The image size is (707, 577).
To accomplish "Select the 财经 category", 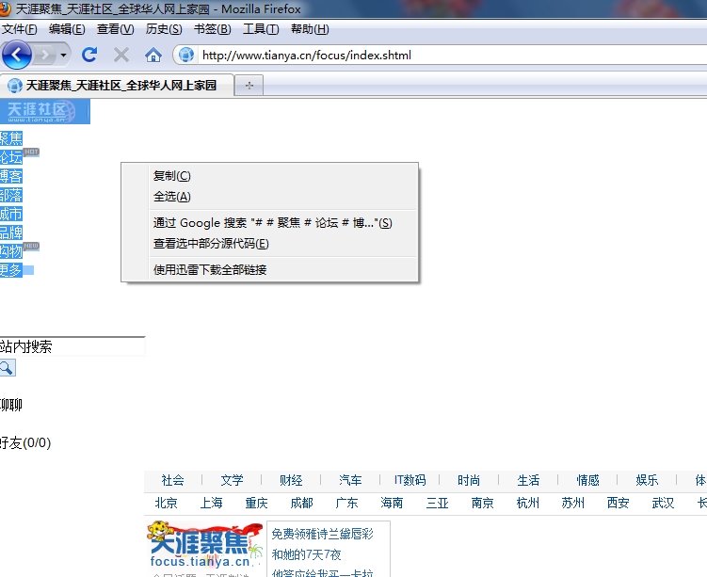I will tap(291, 480).
